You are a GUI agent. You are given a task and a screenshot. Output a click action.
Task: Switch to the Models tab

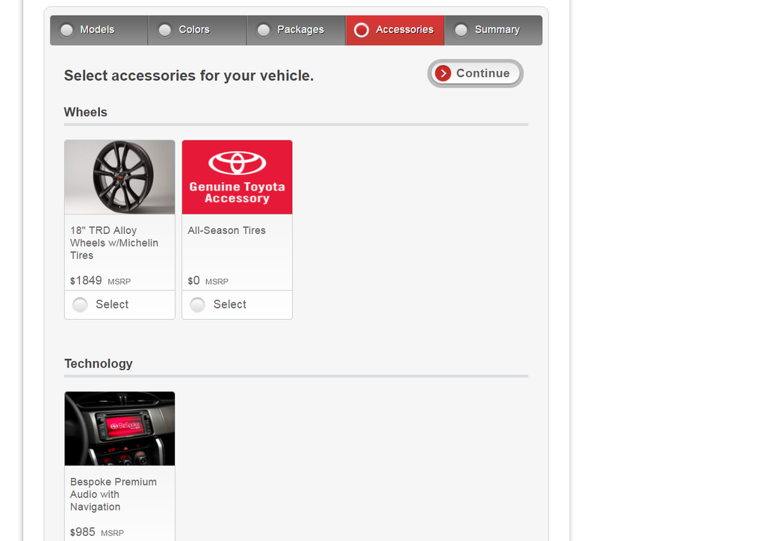97,30
